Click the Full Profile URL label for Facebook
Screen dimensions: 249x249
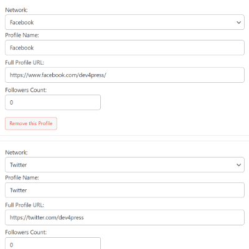pos(24,63)
